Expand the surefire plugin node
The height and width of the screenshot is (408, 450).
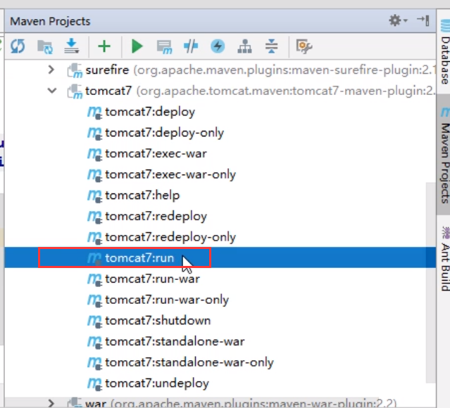pyautogui.click(x=51, y=70)
